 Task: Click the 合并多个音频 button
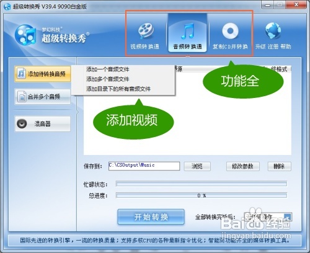[x=43, y=97]
